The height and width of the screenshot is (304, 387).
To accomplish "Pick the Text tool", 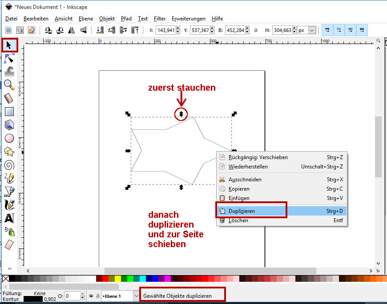I will pyautogui.click(x=9, y=218).
